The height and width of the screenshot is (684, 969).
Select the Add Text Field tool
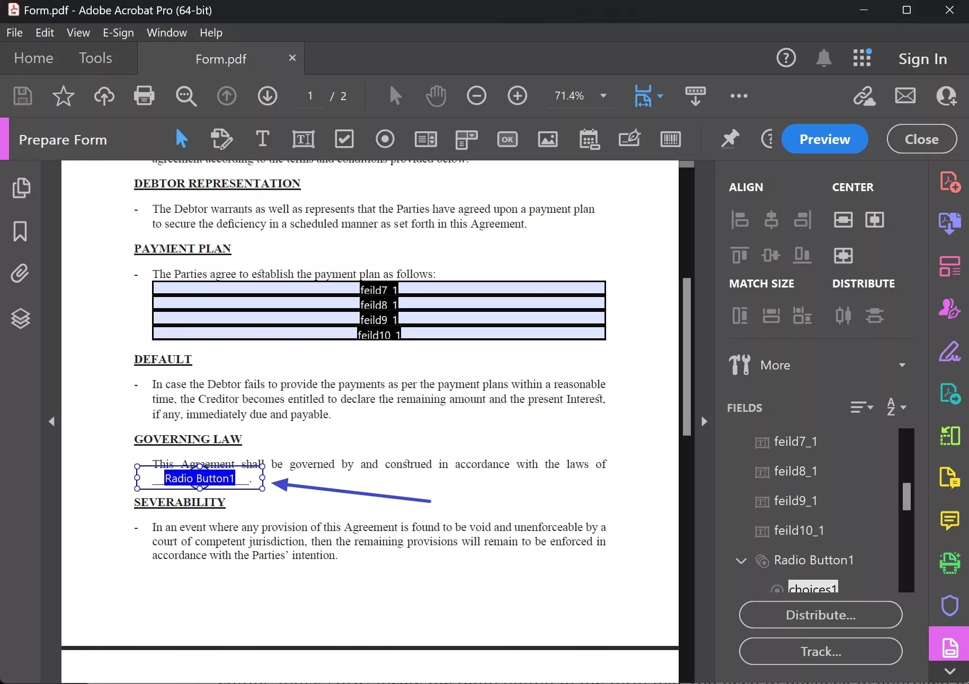tap(303, 139)
